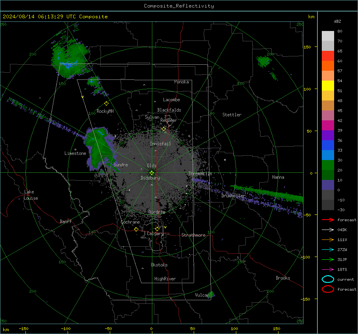Viewport: 358px width, 334px height.
Task: Click the Drumheller town label
Action: coord(233,196)
